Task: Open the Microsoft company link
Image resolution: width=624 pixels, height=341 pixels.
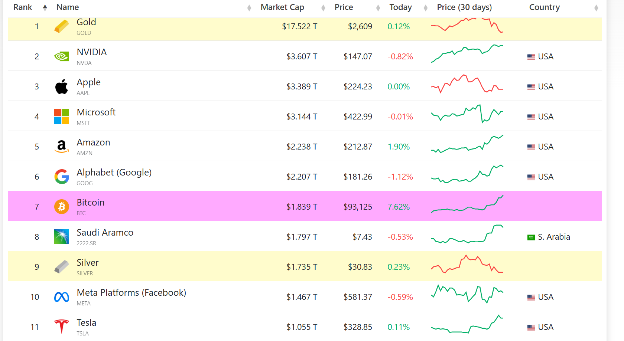Action: 96,112
